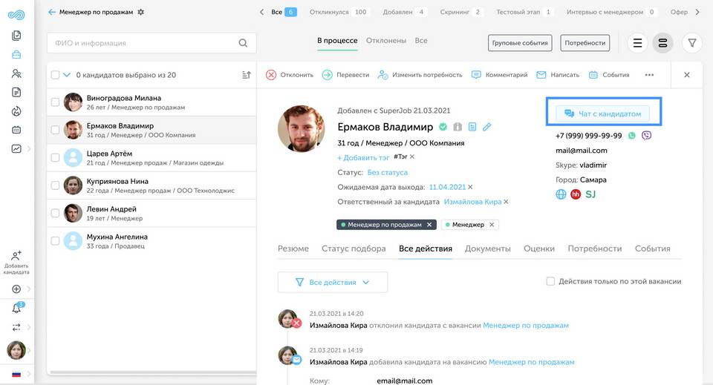Open the Отклонены tab
The width and height of the screenshot is (713, 385).
386,41
